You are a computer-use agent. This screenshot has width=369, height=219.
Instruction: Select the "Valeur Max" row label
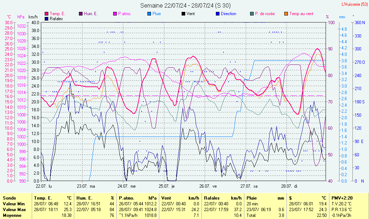click(14, 210)
